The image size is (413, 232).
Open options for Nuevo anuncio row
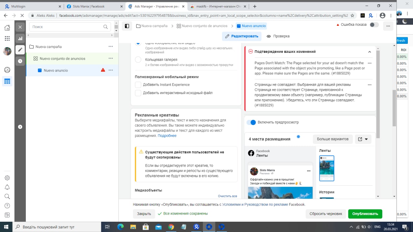click(111, 70)
